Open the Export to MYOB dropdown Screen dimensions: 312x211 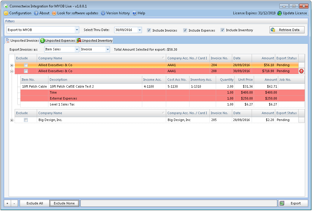pos(77,30)
